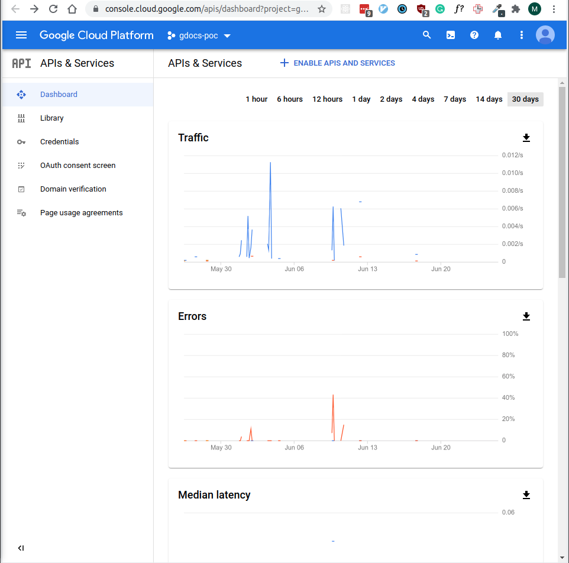Open Domain verification page
569x563 pixels.
pos(77,189)
